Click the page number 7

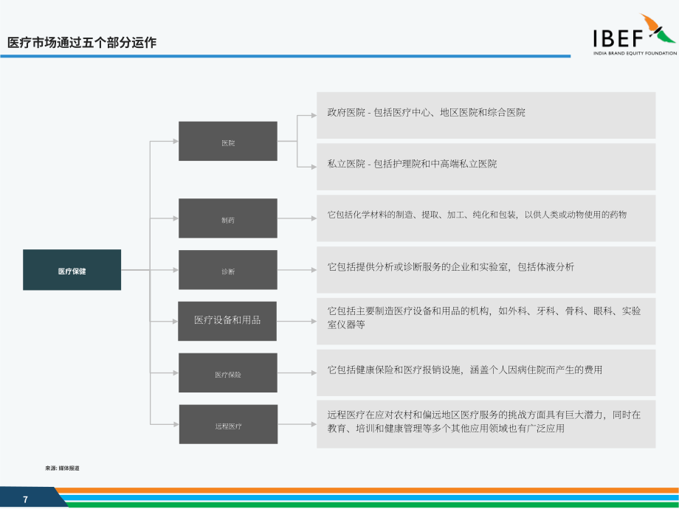pos(26,499)
